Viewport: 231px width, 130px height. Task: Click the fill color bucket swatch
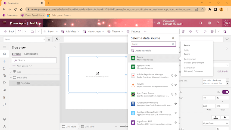click(x=225, y=117)
